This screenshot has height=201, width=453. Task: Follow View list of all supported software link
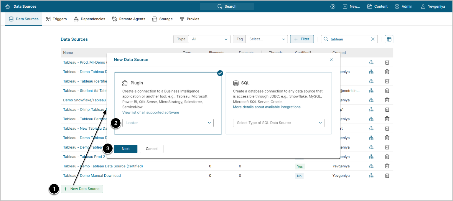pos(151,112)
